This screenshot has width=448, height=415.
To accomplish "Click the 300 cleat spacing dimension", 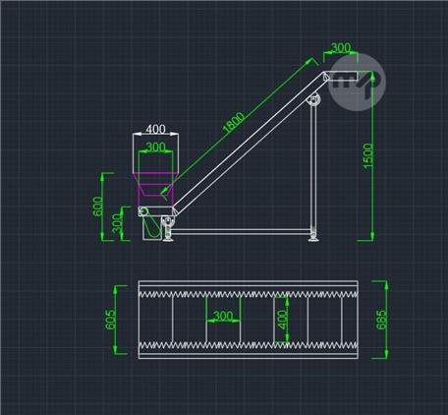I will point(223,316).
